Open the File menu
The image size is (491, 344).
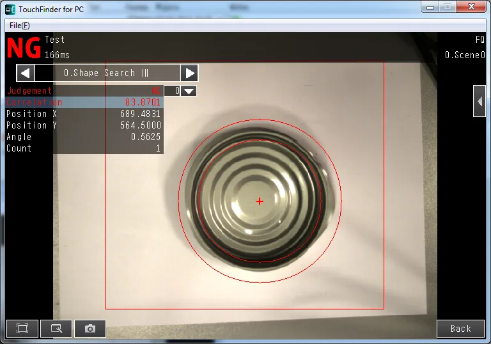19,26
